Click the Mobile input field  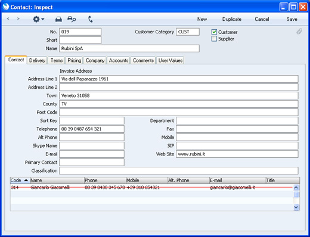pos(237,137)
